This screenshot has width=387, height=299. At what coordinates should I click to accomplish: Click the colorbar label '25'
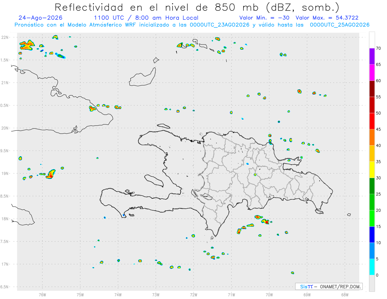coord(379,194)
